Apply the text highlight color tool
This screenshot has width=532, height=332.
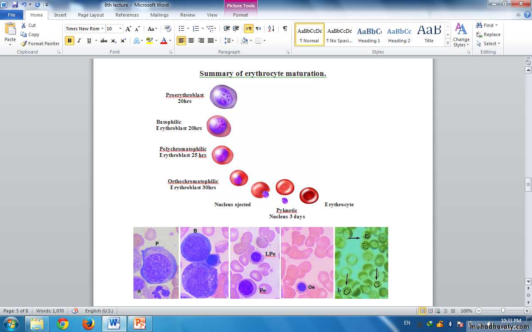point(149,41)
